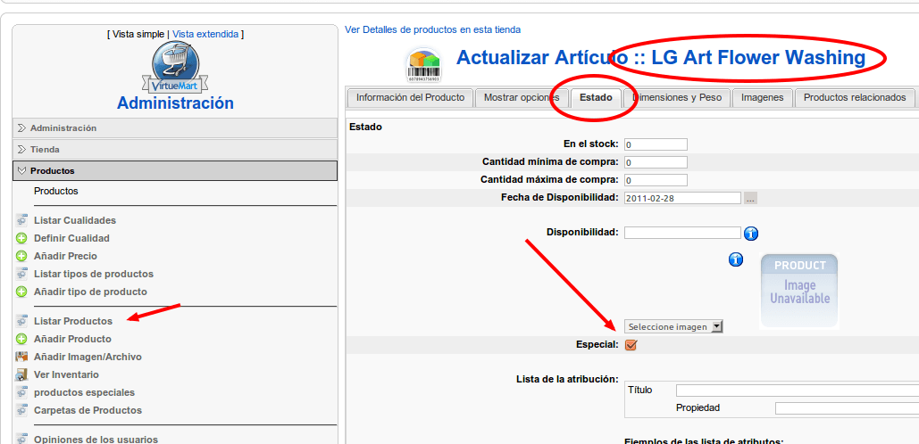Click the product barcode box icon
Viewport: 919px width, 444px height.
(423, 65)
